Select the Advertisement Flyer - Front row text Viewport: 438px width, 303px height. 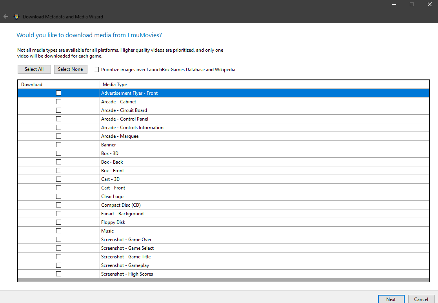coord(129,93)
